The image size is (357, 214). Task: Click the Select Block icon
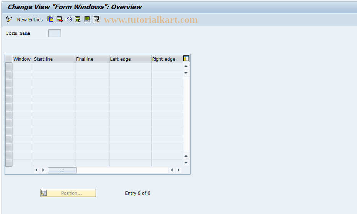(x=87, y=19)
